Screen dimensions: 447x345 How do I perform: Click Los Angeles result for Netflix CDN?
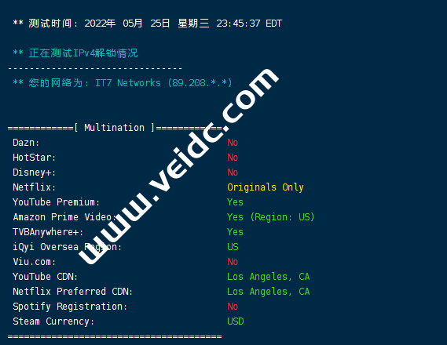click(x=268, y=292)
